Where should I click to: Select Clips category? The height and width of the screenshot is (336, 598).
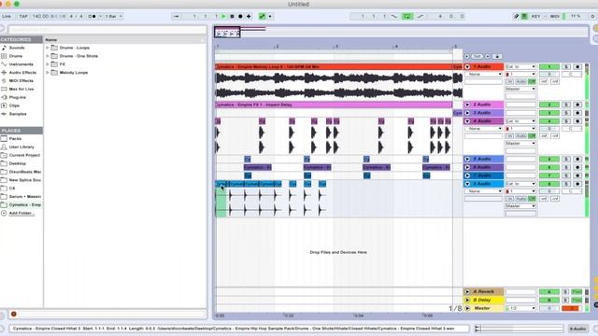(14, 105)
